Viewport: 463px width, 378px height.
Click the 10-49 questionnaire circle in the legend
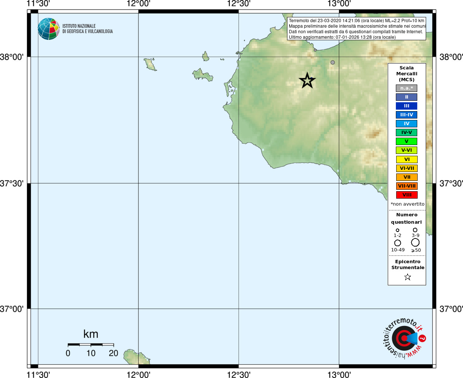398,243
